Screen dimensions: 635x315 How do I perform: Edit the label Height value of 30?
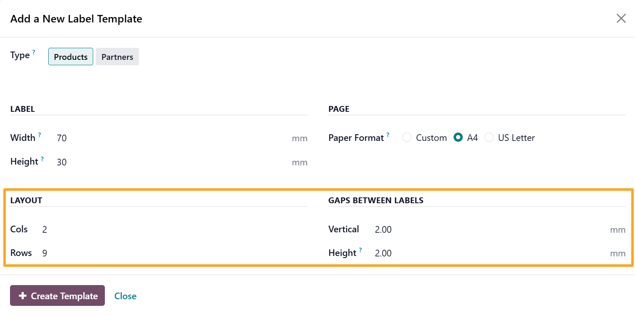point(171,162)
